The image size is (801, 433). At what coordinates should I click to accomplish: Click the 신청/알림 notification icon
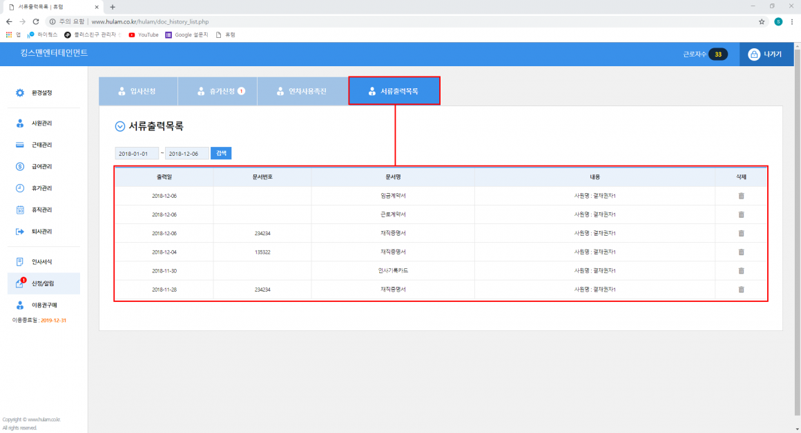coord(20,283)
